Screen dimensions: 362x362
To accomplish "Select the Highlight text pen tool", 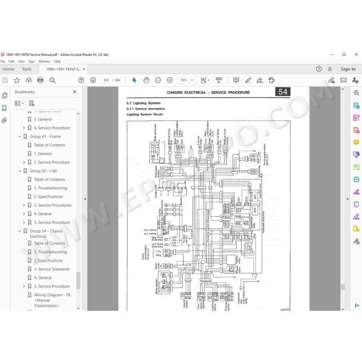I will tap(248, 80).
